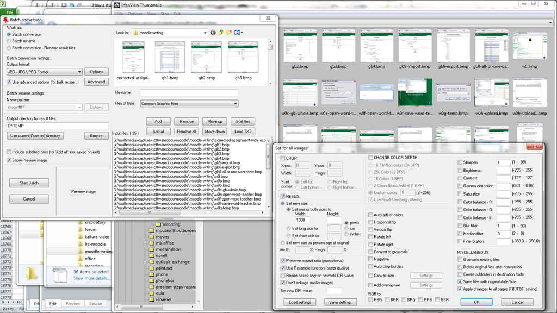The height and width of the screenshot is (313, 557).
Task: Toggle Preserve aspect ratio (proportional)
Action: 283,260
